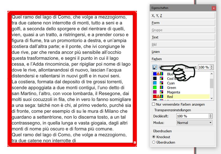Expand the X, Y, Z section
Screen dimensions: 221x154
(183, 15)
